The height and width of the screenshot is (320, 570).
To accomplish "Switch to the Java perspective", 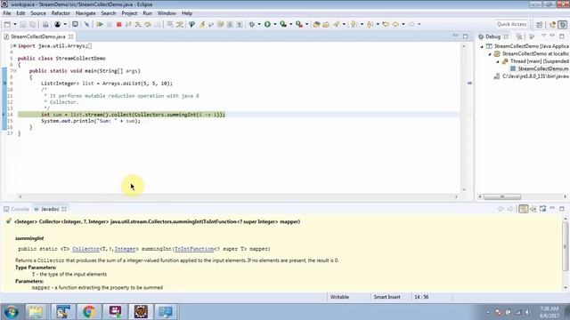I will click(552, 24).
